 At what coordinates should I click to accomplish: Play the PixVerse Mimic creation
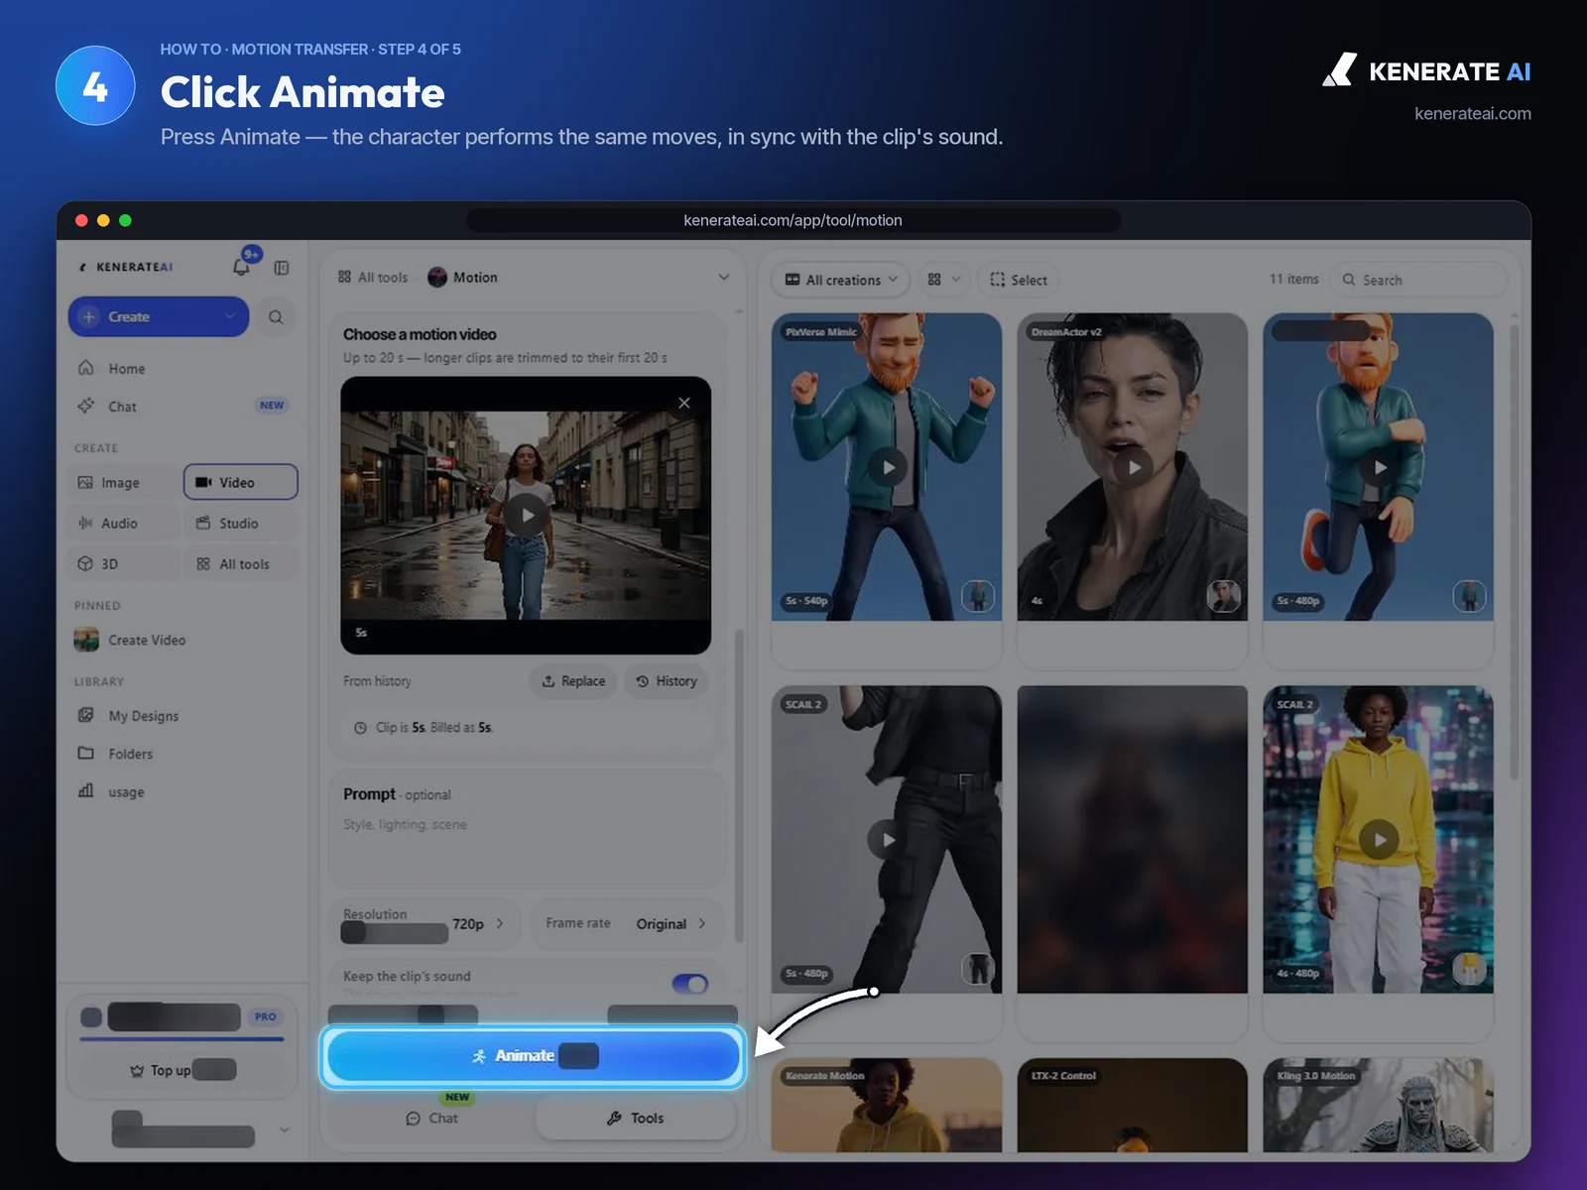888,467
